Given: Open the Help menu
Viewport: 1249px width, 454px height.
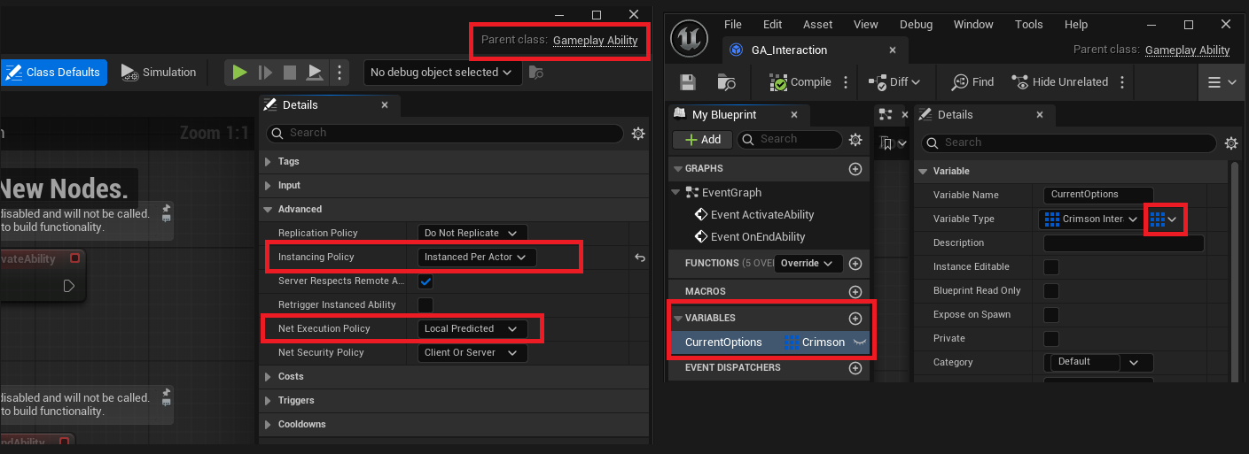Looking at the screenshot, I should [1076, 25].
